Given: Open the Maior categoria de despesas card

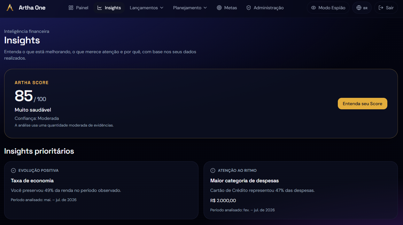Looking at the screenshot, I should click(301, 190).
